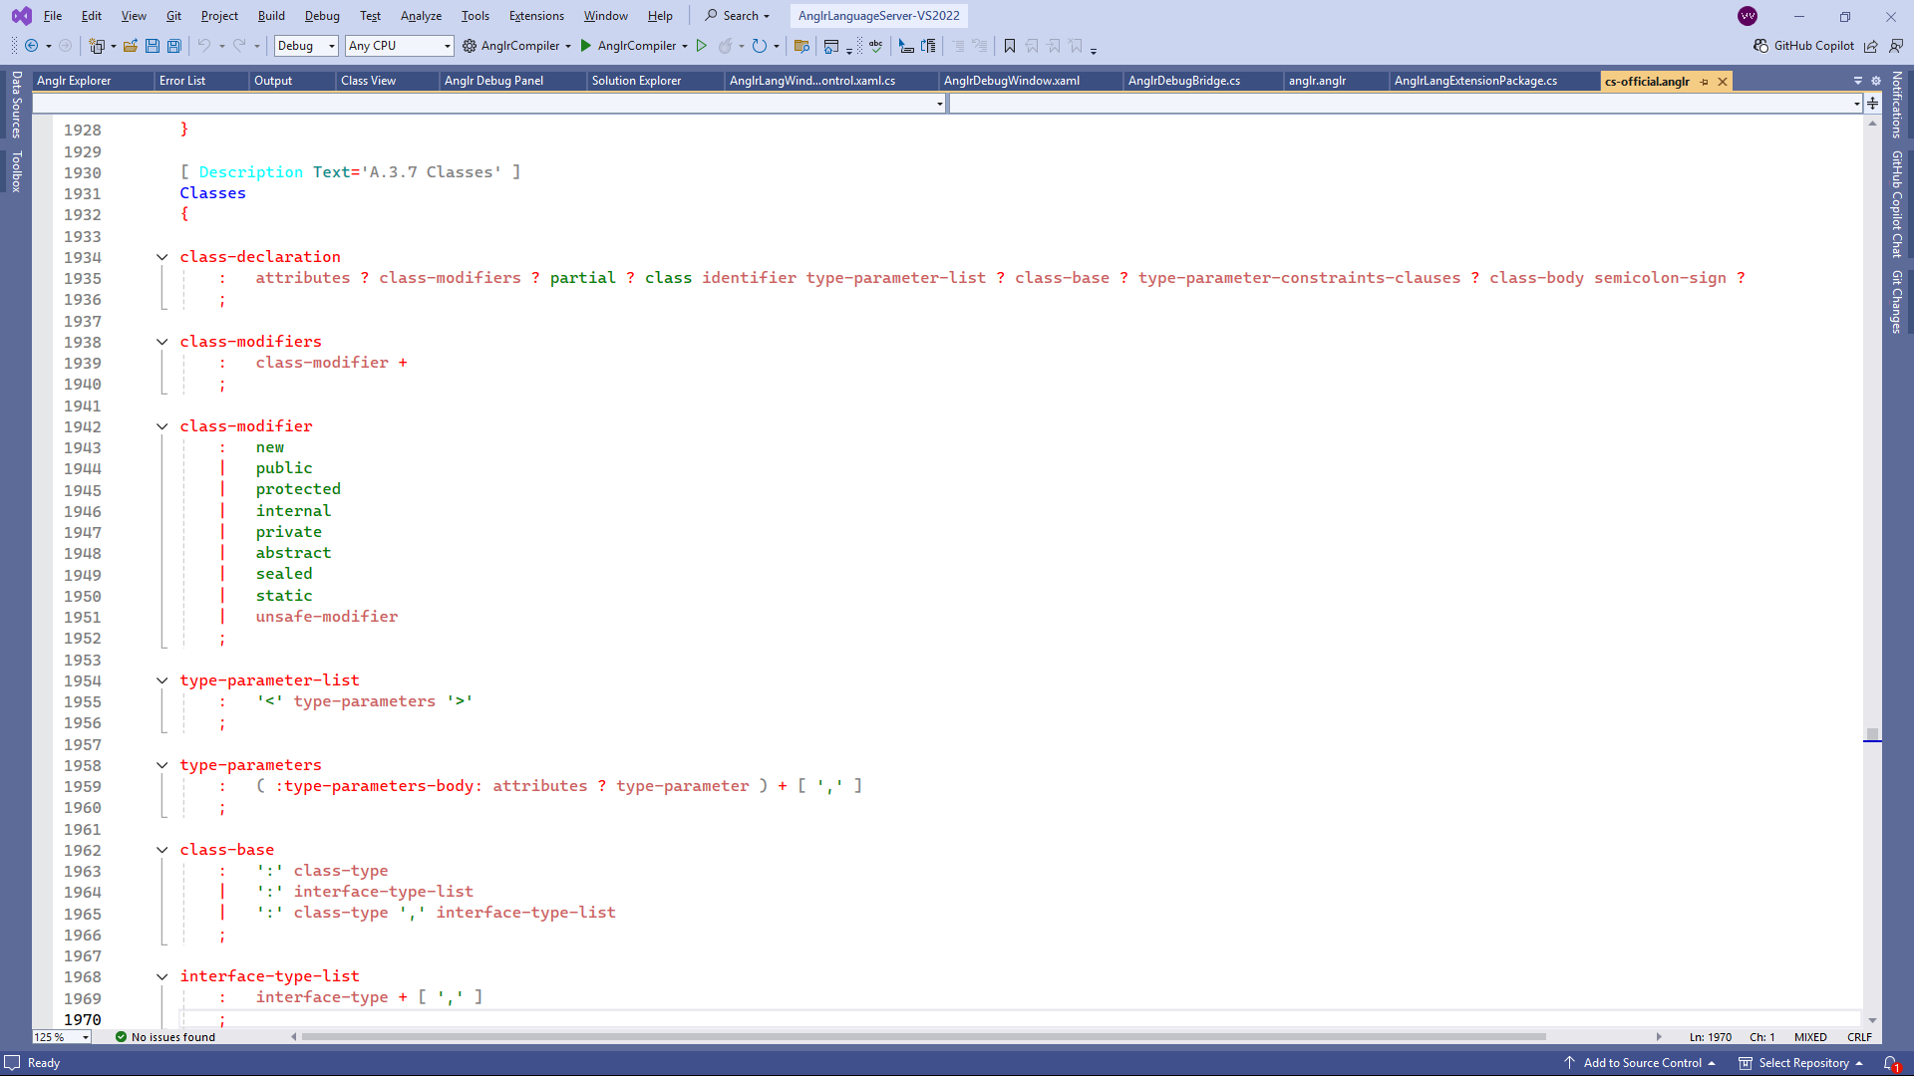Change the 125% editor zoom level
This screenshot has height=1076, width=1914.
[x=59, y=1037]
